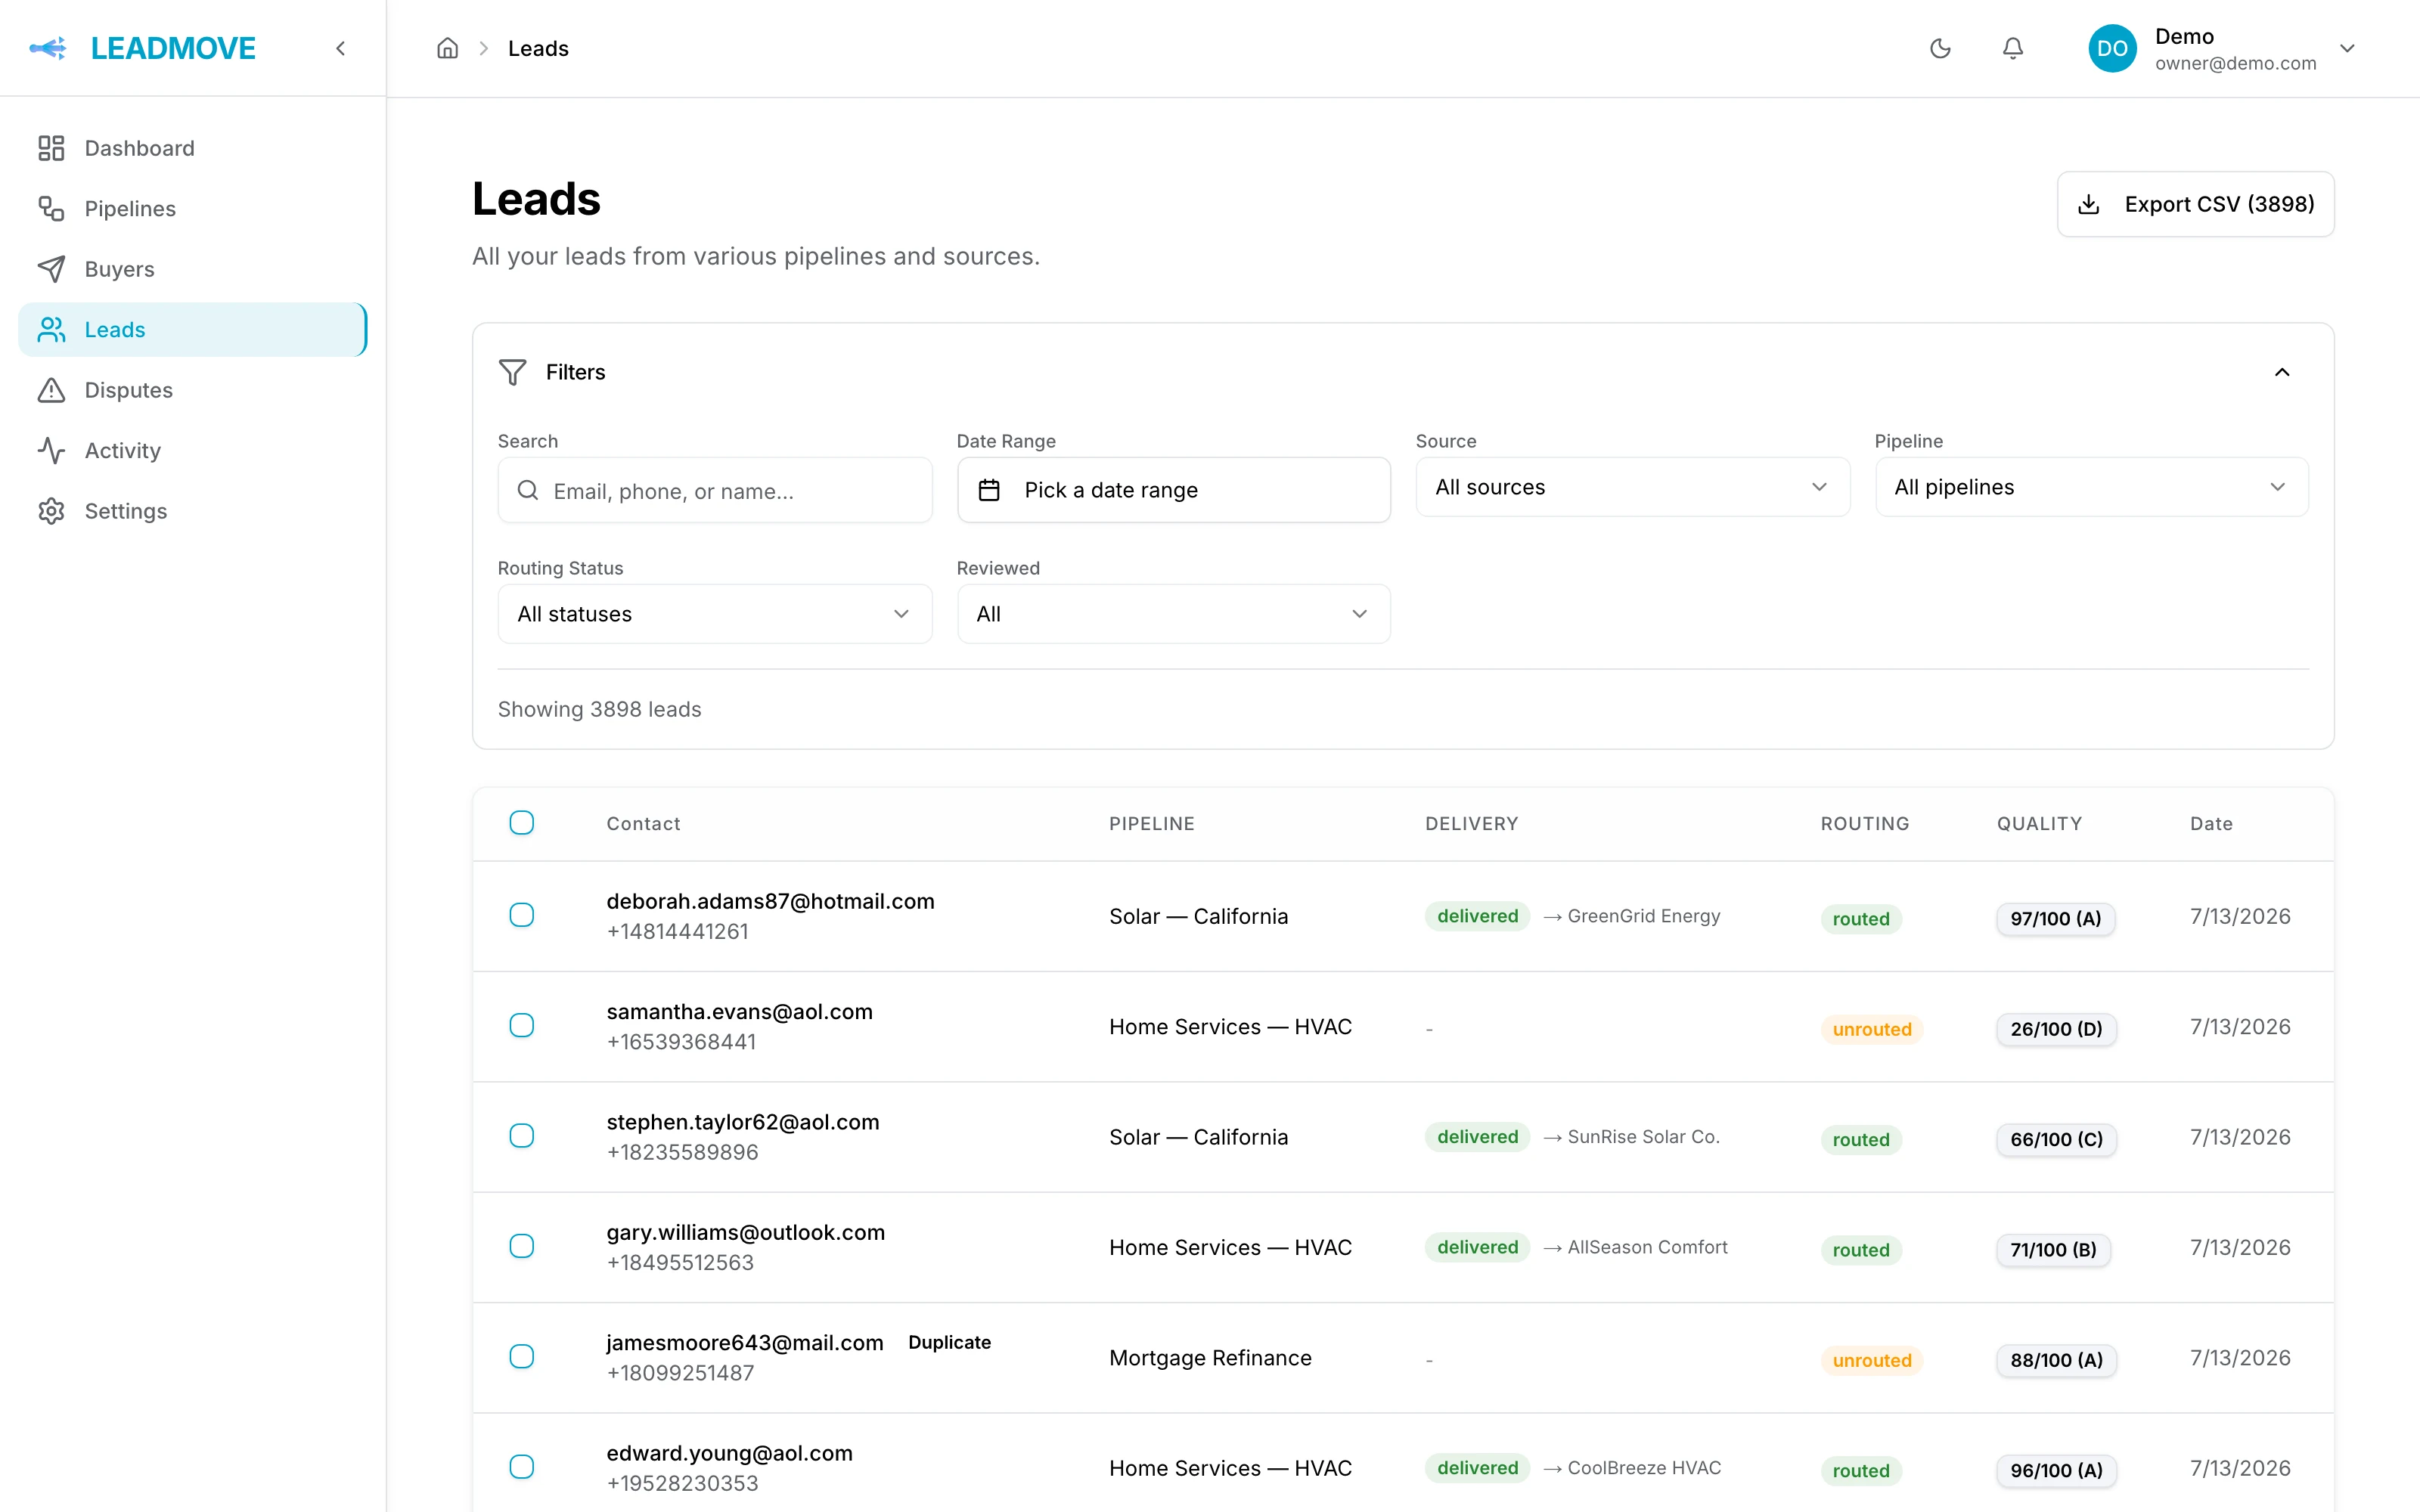Click the Pipelines sidebar icon
The image size is (2420, 1512).
[51, 209]
